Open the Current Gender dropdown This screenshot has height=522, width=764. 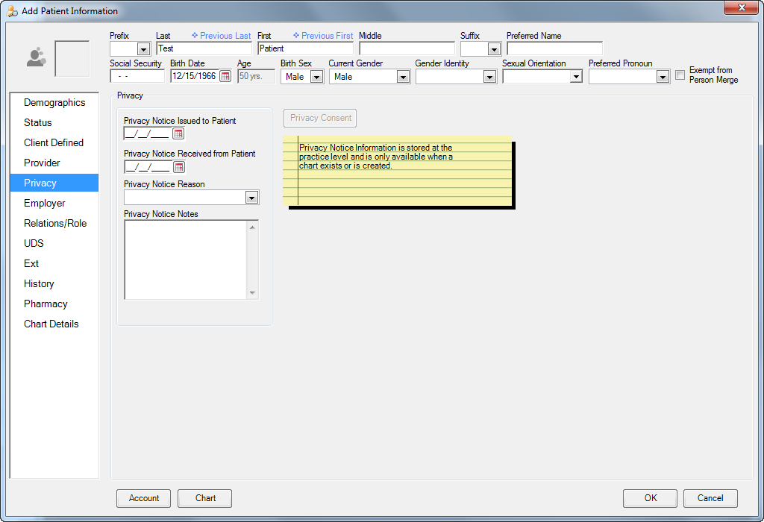click(x=403, y=77)
